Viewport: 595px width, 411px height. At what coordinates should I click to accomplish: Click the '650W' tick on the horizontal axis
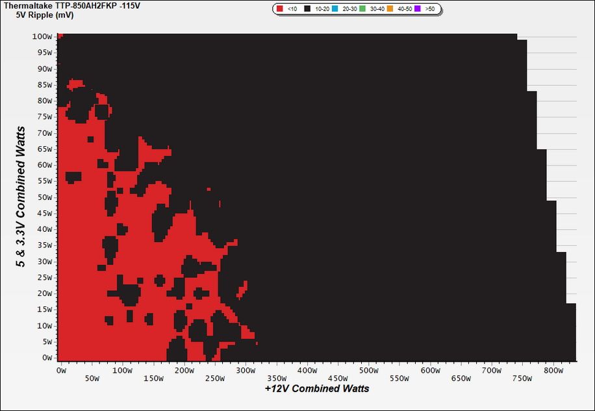[x=461, y=379]
